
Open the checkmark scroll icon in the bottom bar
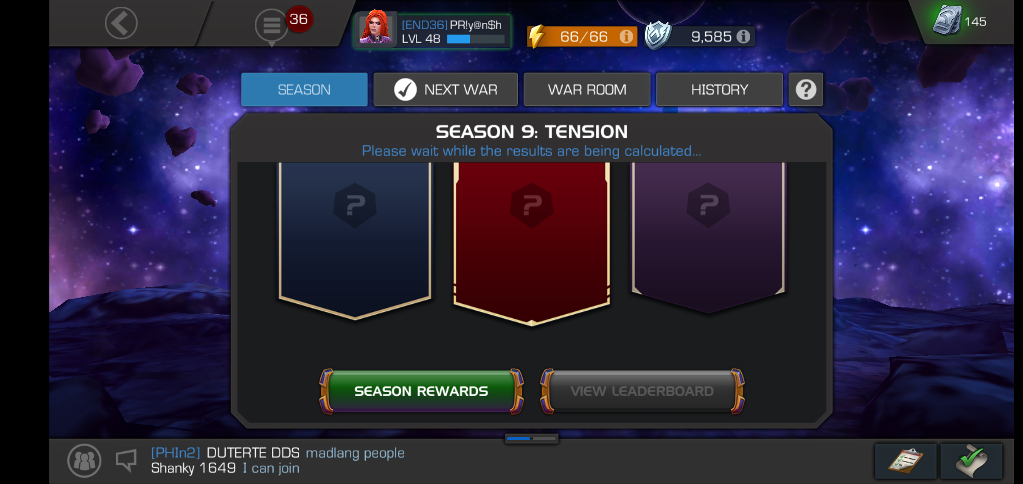click(971, 461)
